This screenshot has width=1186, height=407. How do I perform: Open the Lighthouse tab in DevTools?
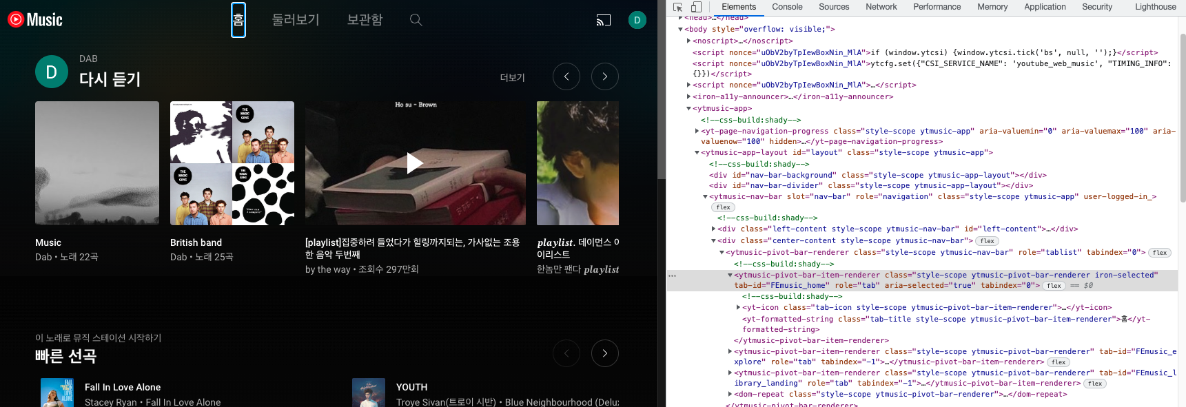pos(1156,7)
